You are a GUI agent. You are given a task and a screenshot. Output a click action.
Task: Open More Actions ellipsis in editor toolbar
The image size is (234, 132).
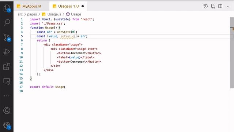(227, 6)
